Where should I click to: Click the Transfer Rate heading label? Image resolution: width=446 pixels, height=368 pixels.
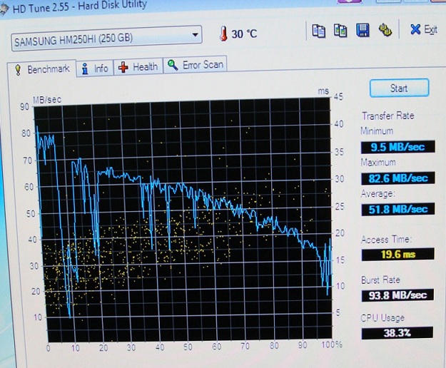tap(388, 116)
